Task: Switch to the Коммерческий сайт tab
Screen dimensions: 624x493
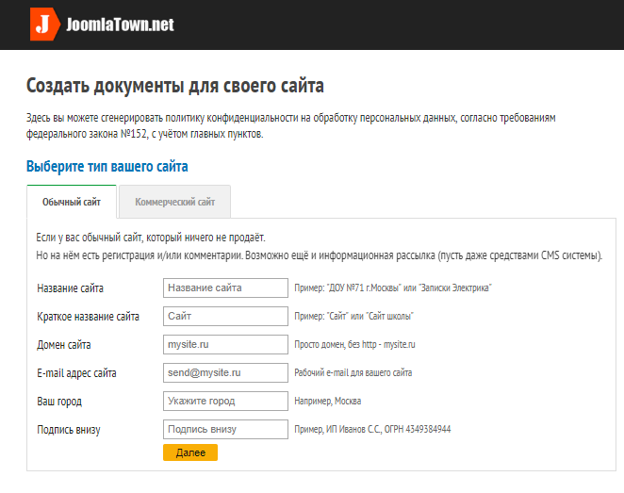Action: pos(174,202)
